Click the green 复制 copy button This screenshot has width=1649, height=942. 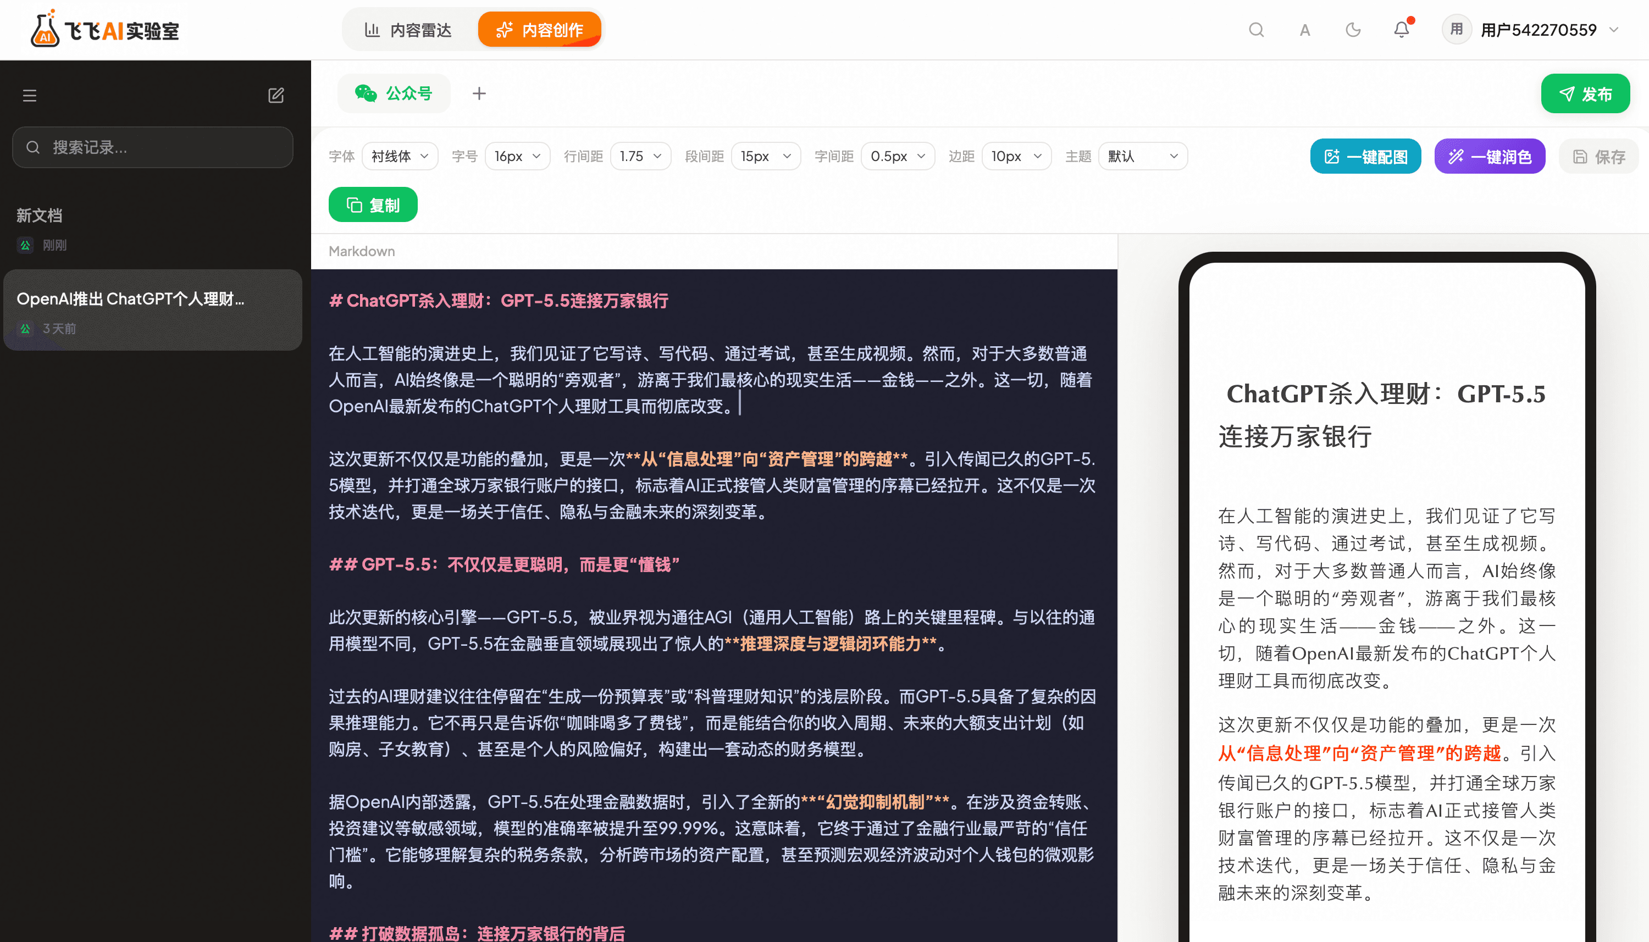373,205
